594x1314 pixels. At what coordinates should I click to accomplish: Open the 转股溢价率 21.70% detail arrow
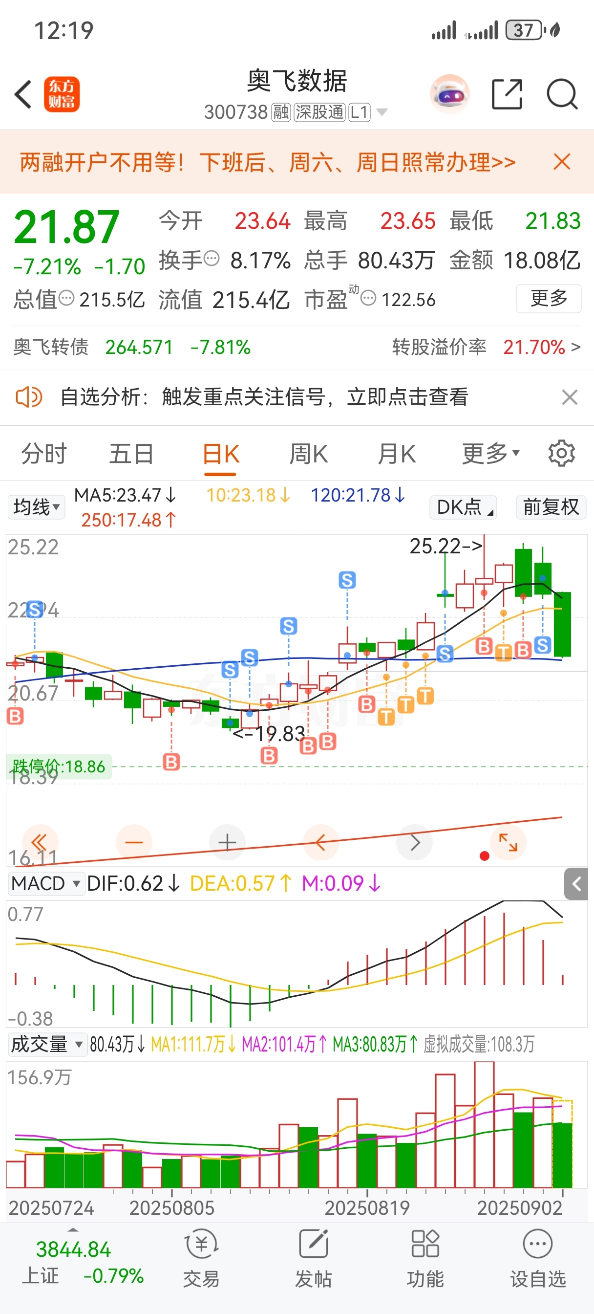(575, 348)
